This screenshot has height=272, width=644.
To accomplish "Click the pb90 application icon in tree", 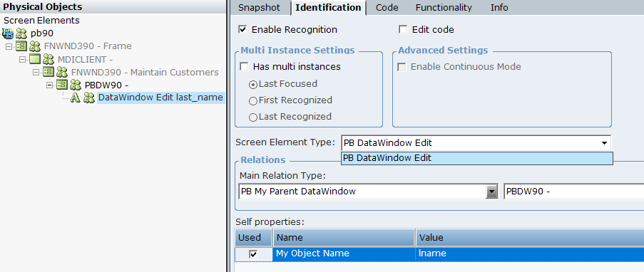I will [9, 33].
